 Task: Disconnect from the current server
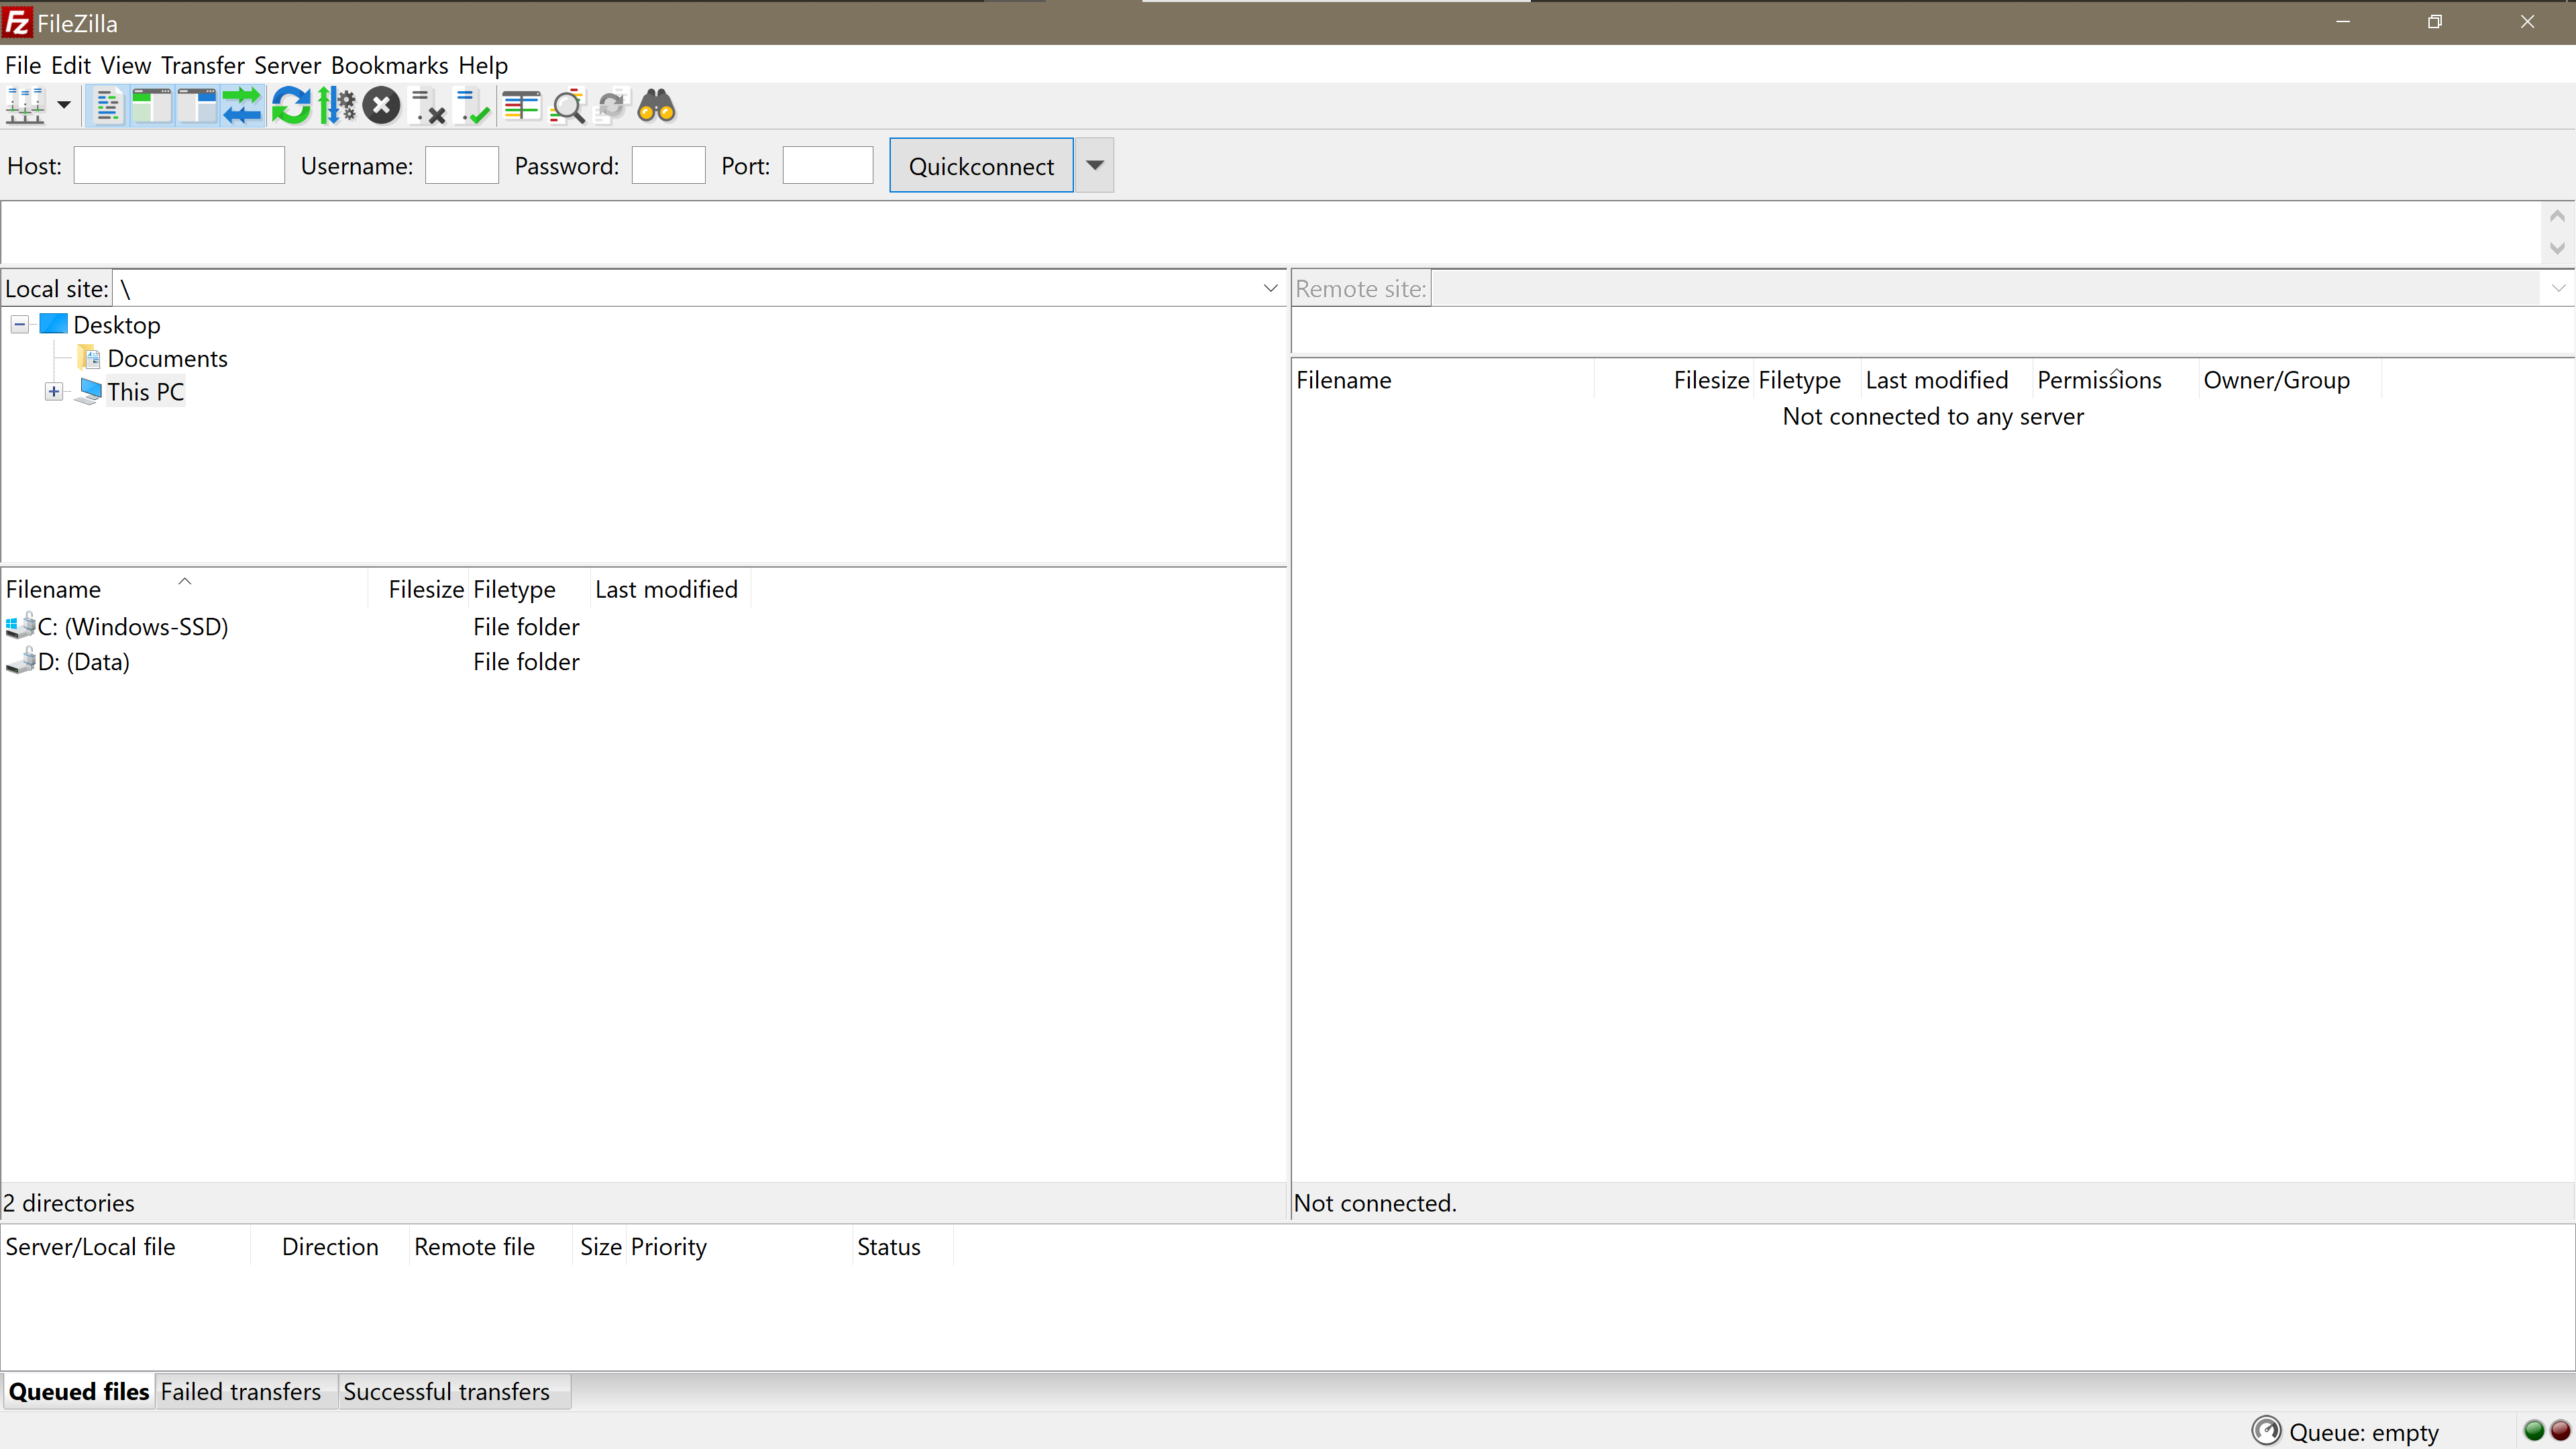pos(427,105)
